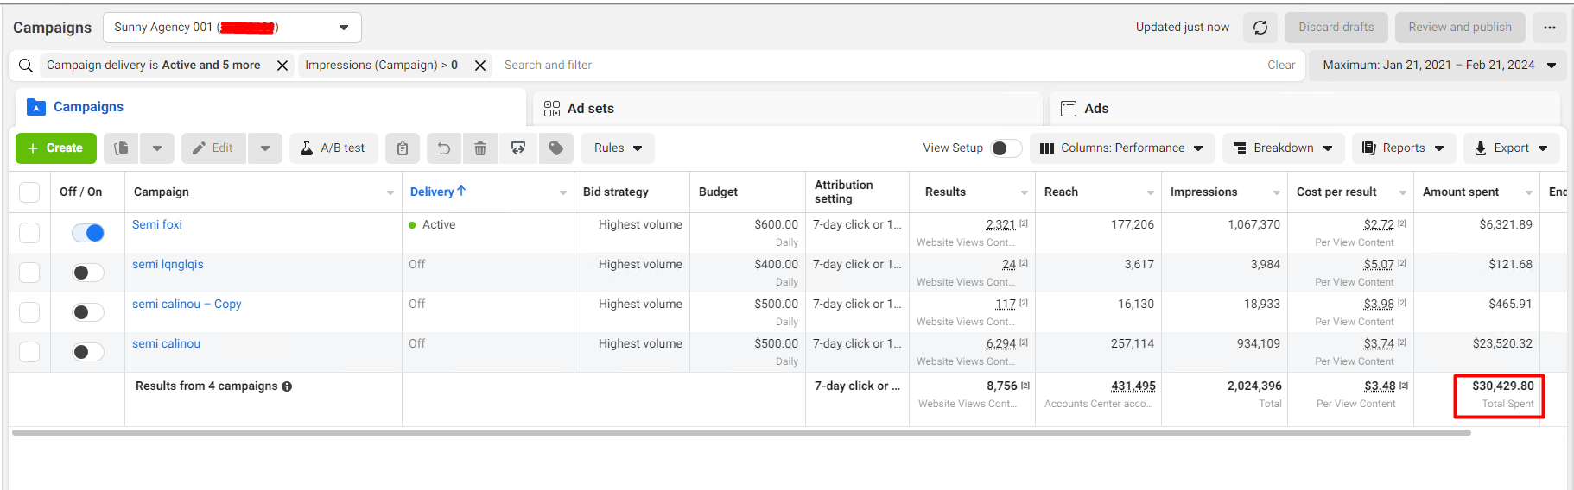Open the Amount spent column header menu arrow
The image size is (1574, 490).
1529,192
